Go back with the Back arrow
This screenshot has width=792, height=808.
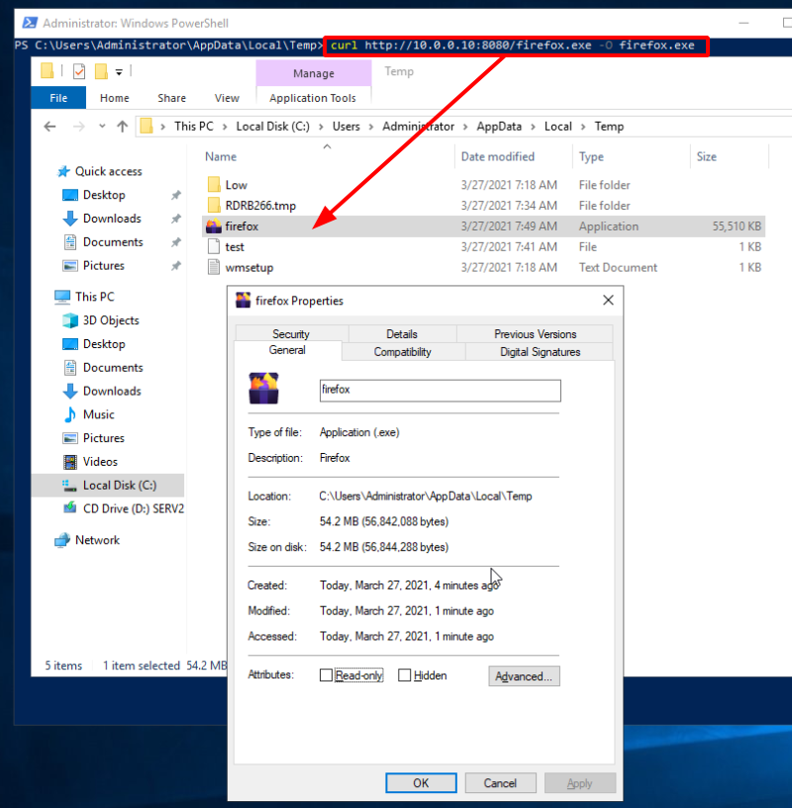pos(50,127)
